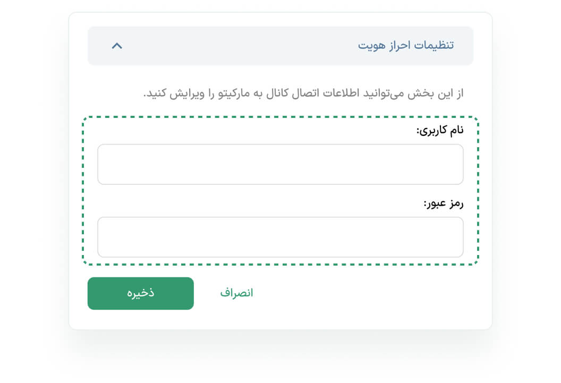Cancel editing the authentication settings
The width and height of the screenshot is (561, 383).
click(236, 293)
